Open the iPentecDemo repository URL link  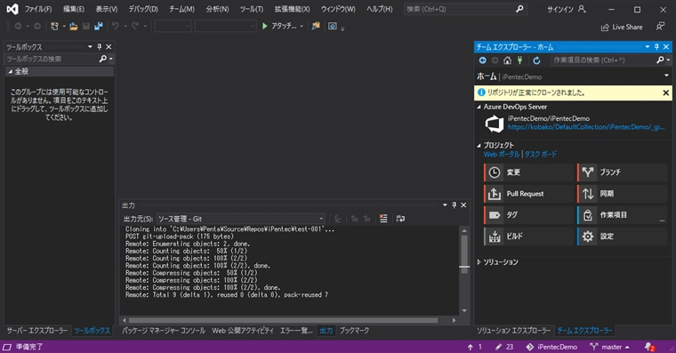click(x=586, y=127)
